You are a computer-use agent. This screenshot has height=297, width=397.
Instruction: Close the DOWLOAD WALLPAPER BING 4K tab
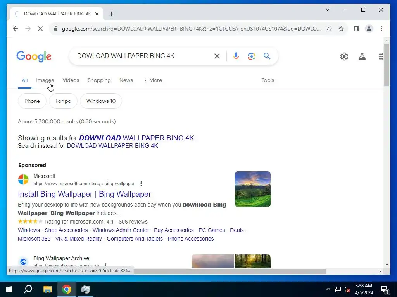97,14
